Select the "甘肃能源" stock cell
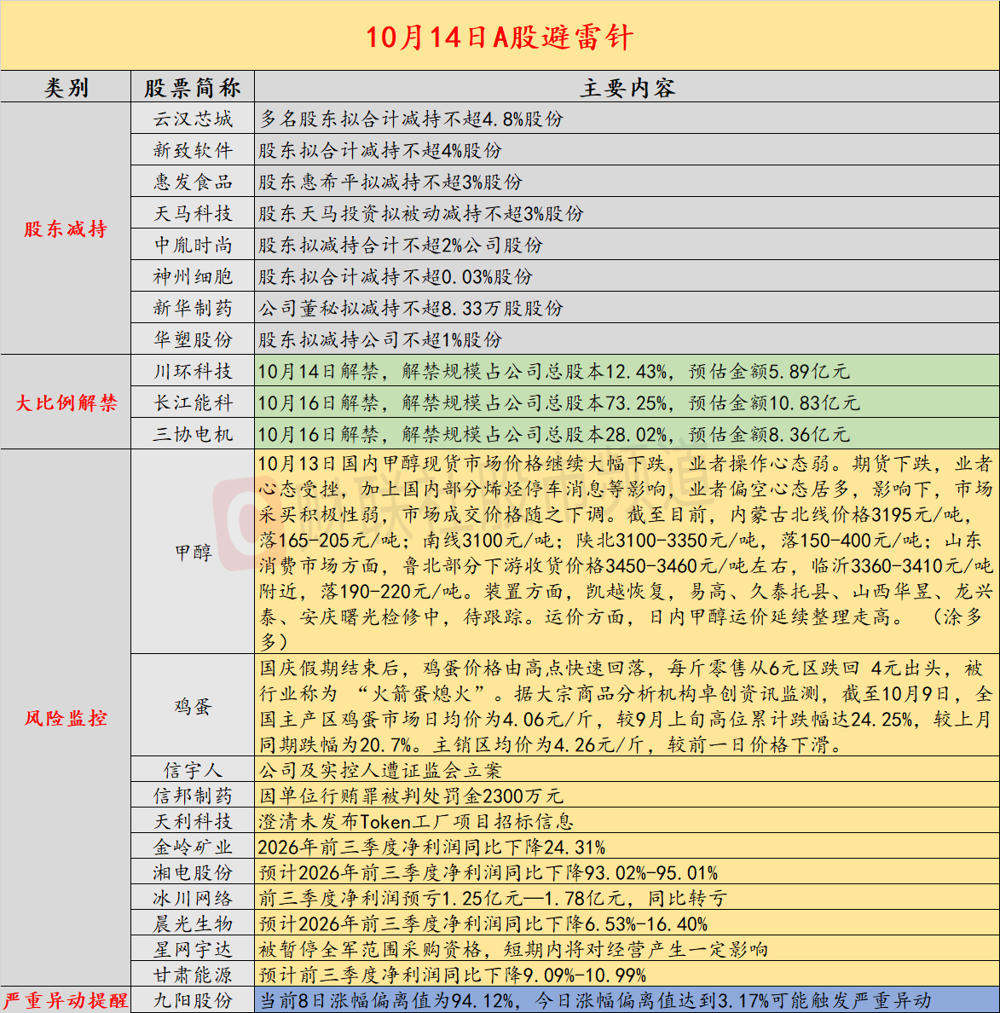 click(x=193, y=975)
